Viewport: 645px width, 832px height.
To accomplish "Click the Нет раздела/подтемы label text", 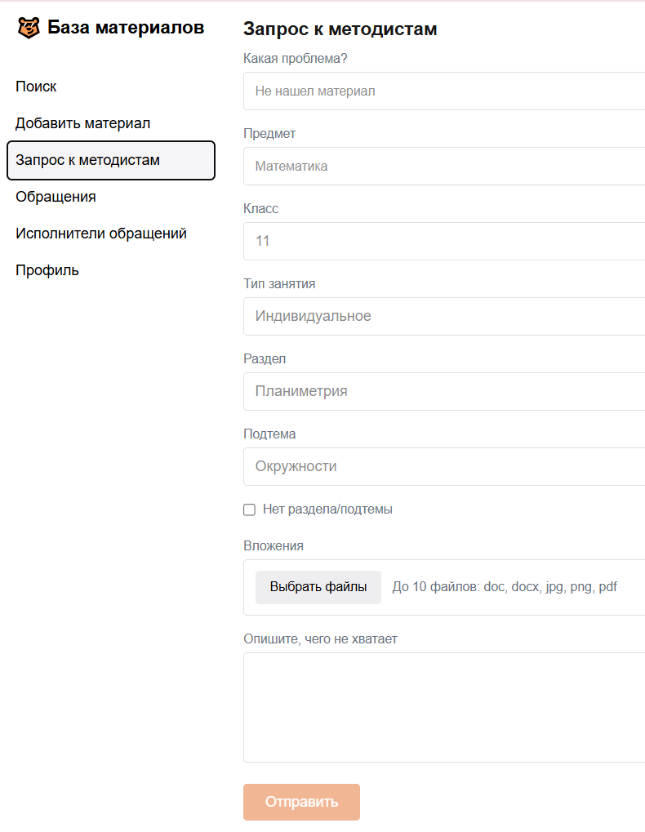I will click(327, 509).
